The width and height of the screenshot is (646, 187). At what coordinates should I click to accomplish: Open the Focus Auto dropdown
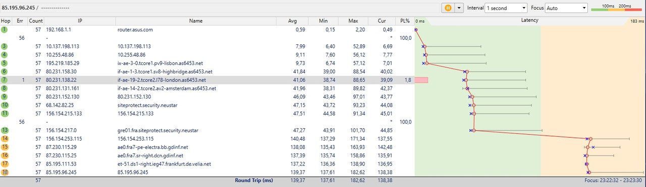pos(567,8)
